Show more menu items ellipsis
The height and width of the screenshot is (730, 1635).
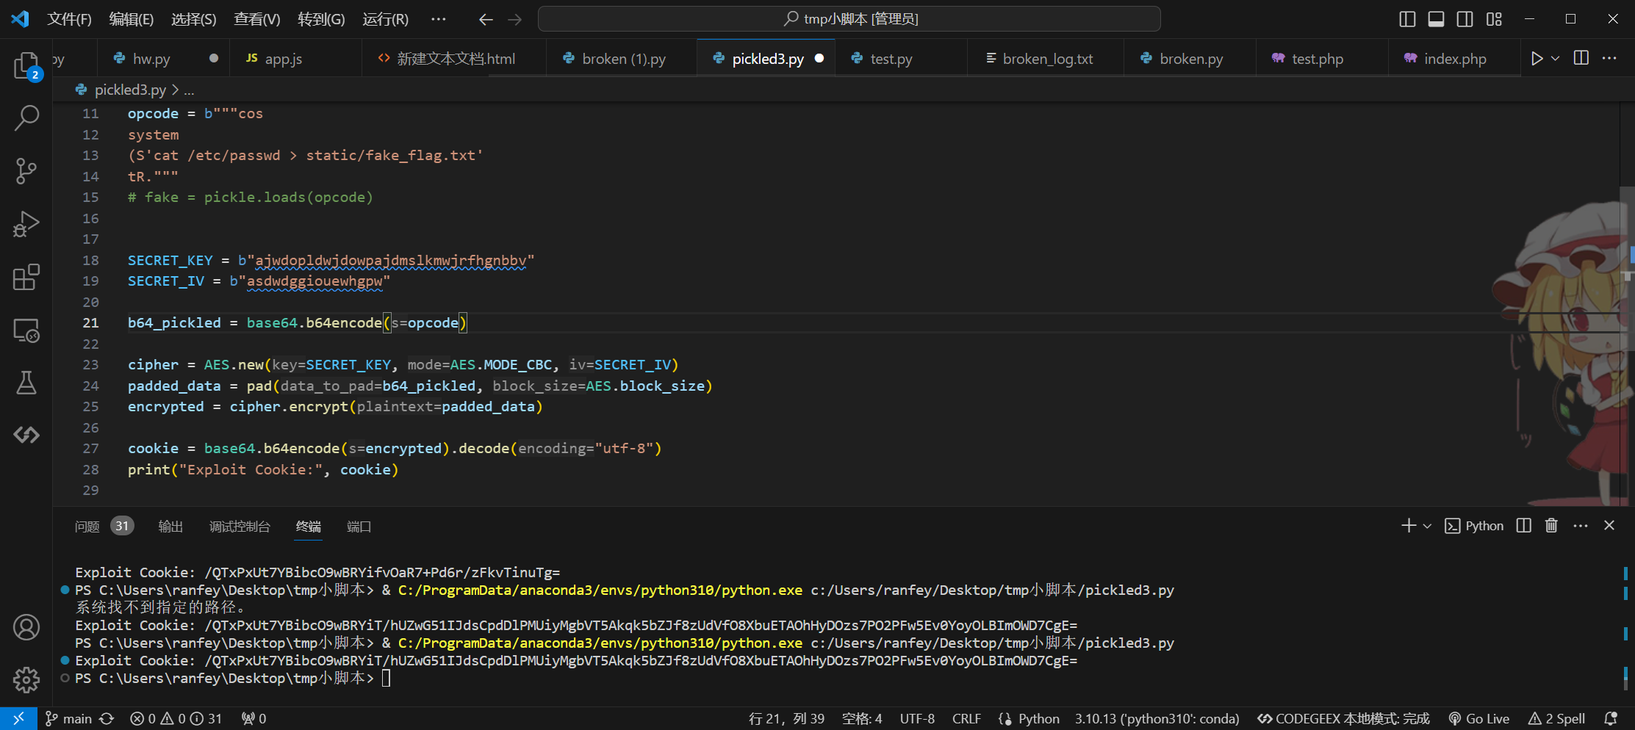pyautogui.click(x=438, y=19)
